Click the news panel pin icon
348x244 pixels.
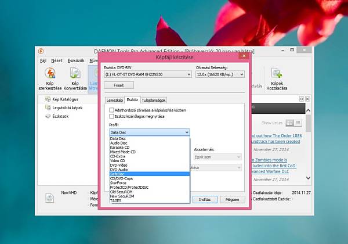pos(302,99)
